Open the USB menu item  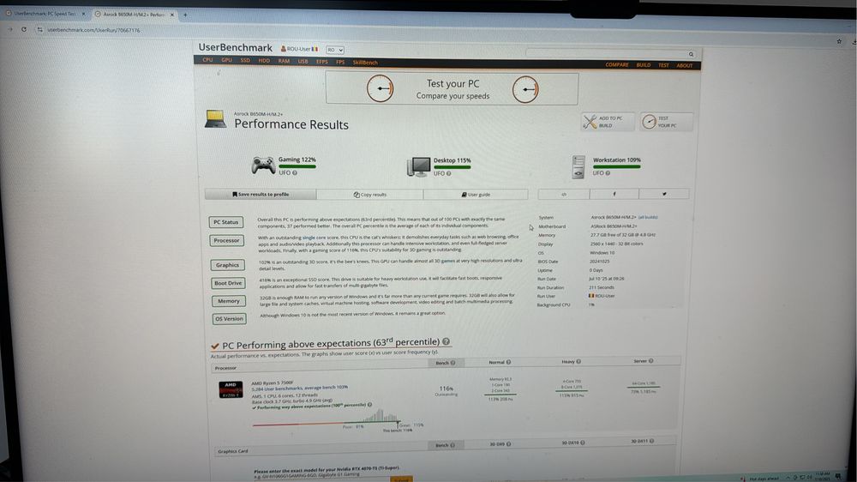303,61
